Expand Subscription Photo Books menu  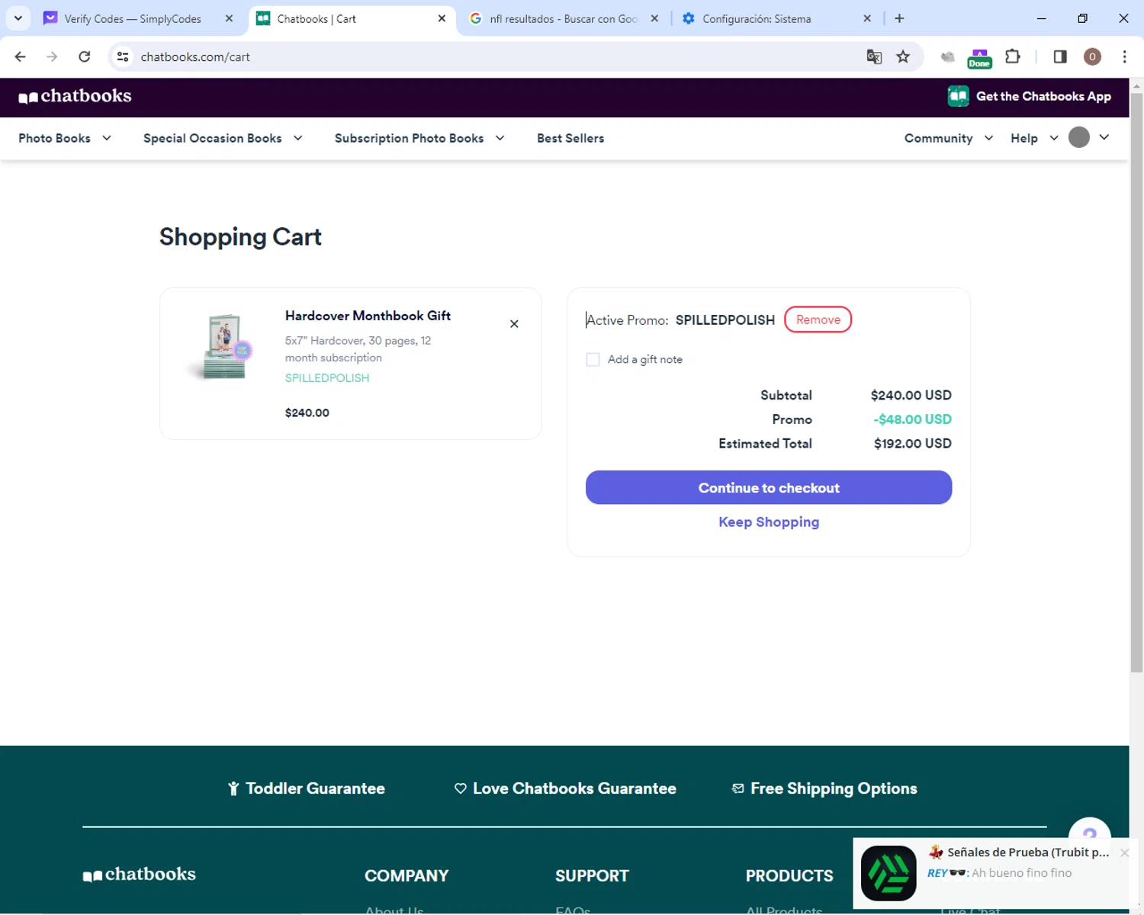click(x=419, y=138)
